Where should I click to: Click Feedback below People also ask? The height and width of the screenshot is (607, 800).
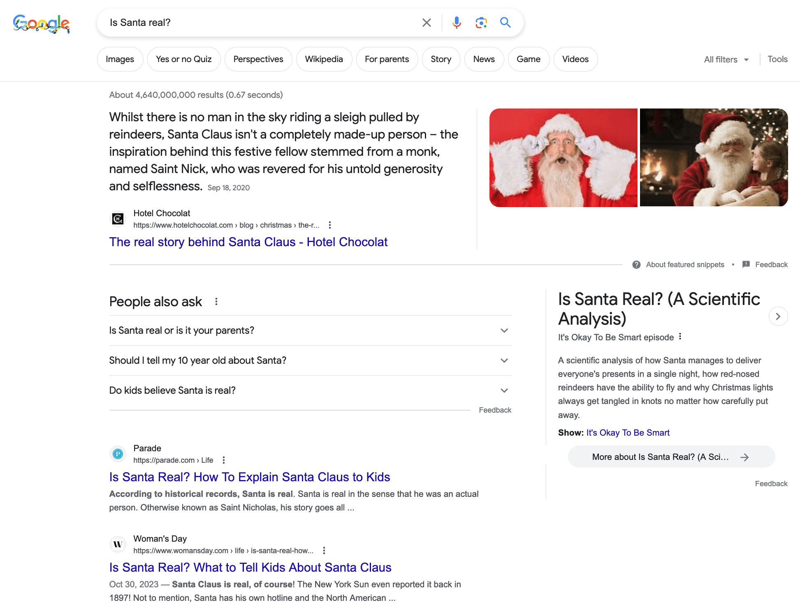[495, 410]
